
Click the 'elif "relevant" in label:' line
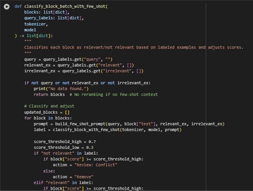click(x=64, y=182)
